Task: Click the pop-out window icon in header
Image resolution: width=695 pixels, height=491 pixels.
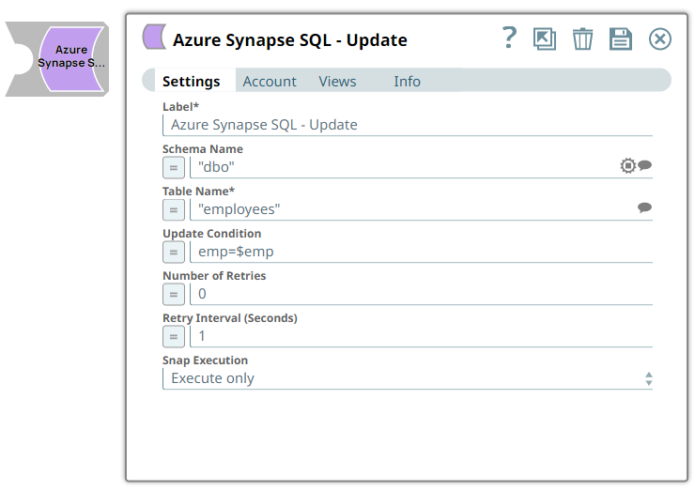Action: (545, 39)
